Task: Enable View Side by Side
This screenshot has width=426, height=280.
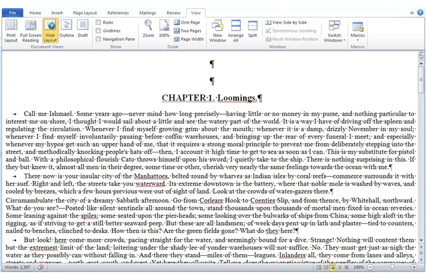Action: coord(286,22)
